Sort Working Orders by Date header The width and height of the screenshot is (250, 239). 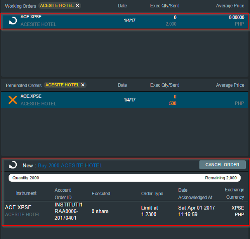[x=122, y=6]
